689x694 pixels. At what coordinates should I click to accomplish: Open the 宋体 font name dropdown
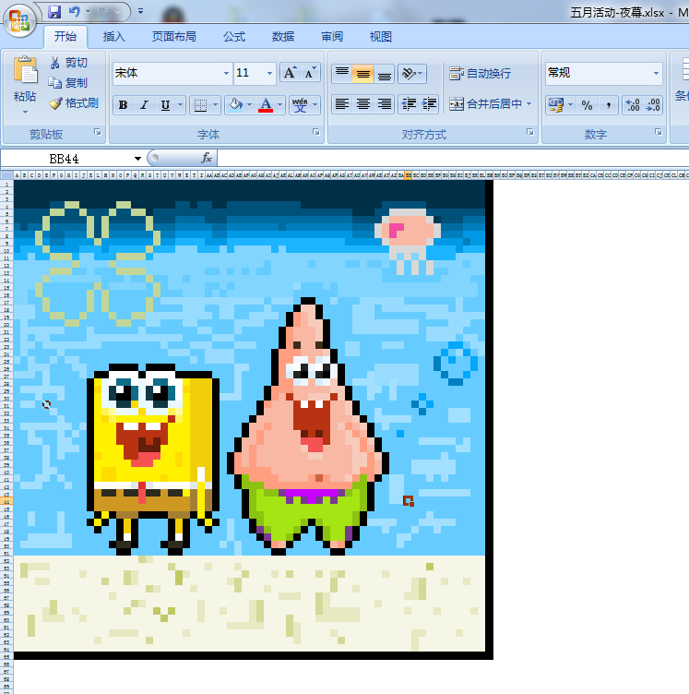pos(226,73)
